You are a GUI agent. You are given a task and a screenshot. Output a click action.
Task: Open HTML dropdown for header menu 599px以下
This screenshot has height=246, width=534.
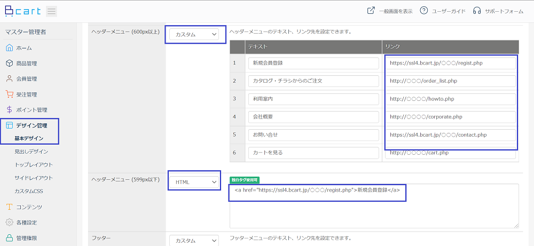tap(194, 182)
